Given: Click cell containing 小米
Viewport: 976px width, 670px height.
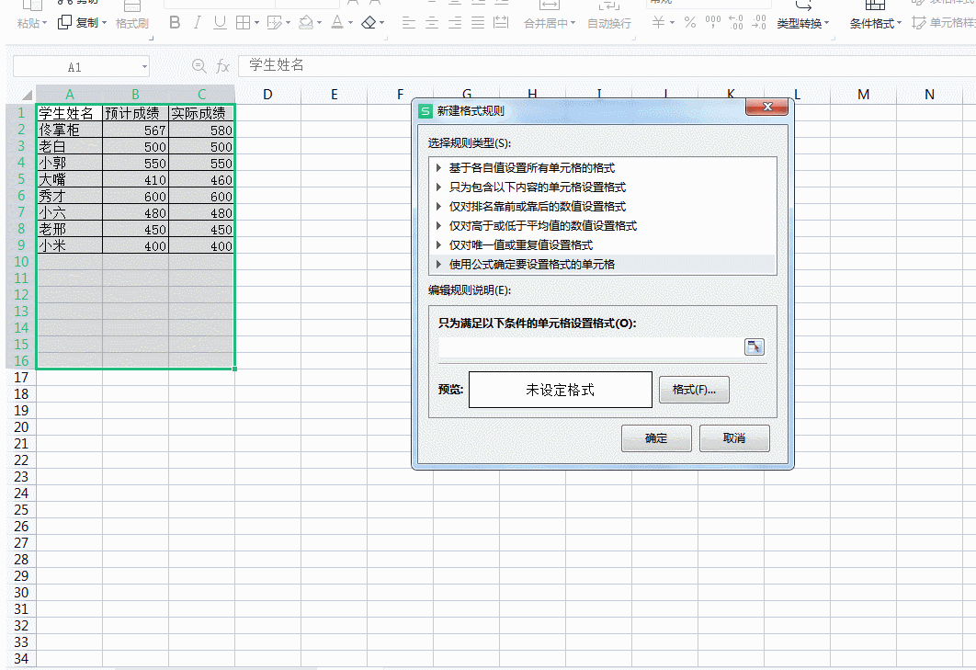Looking at the screenshot, I should pos(69,245).
